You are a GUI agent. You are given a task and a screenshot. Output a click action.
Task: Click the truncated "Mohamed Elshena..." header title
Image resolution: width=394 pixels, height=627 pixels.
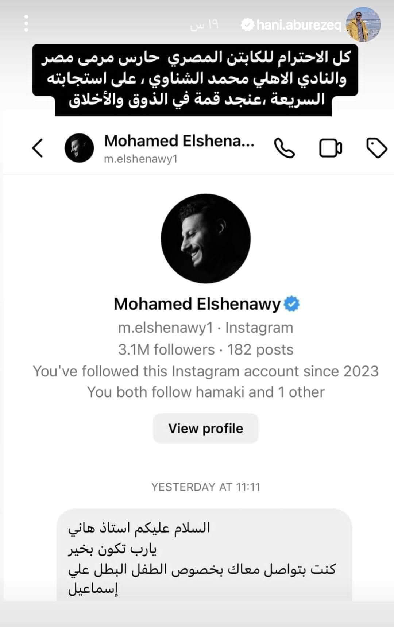pyautogui.click(x=179, y=141)
